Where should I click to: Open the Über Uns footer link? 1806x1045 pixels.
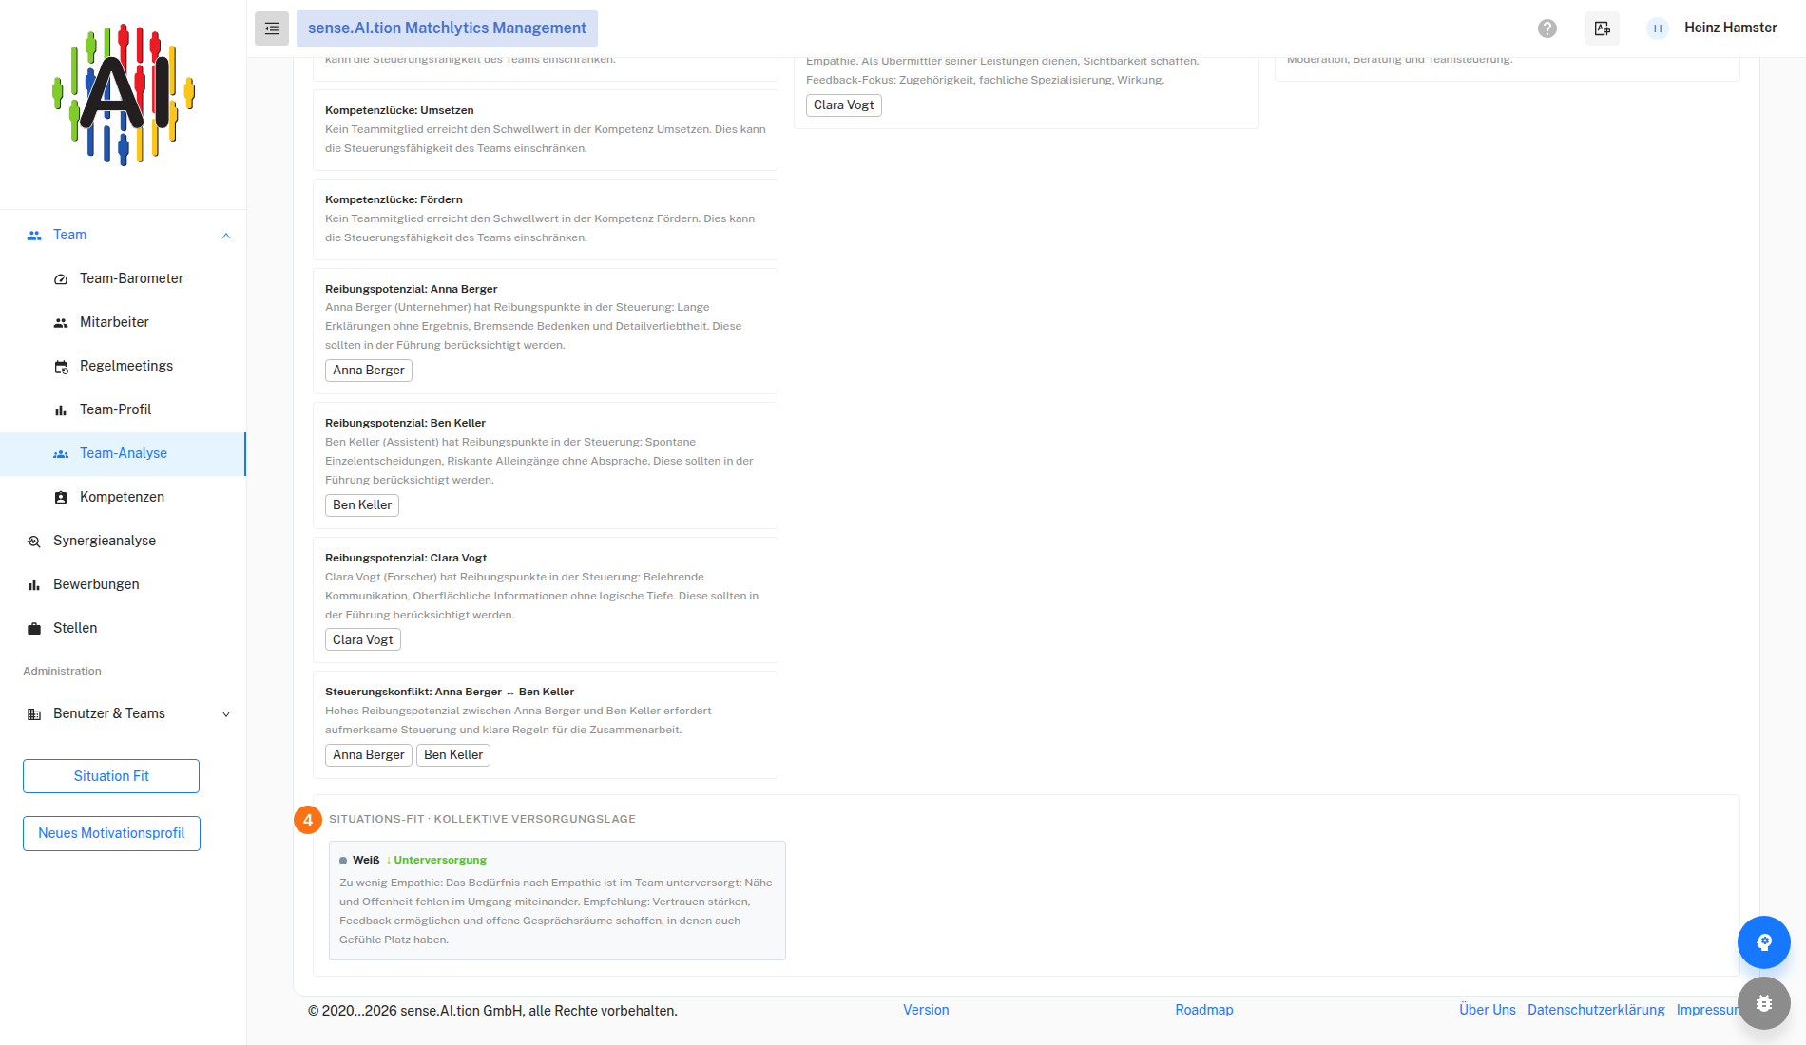(1488, 1010)
